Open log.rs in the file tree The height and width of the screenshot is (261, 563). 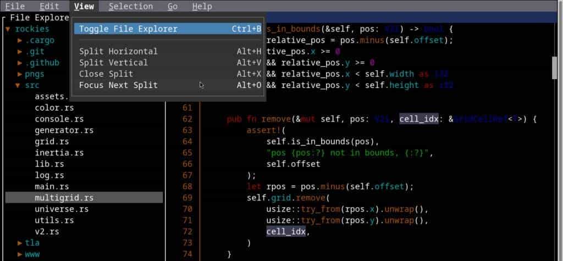[49, 175]
